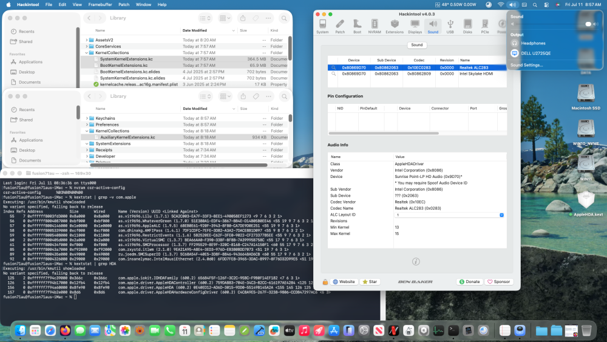Click Recents in bottom Finder sidebar
607x342 pixels.
point(27,109)
